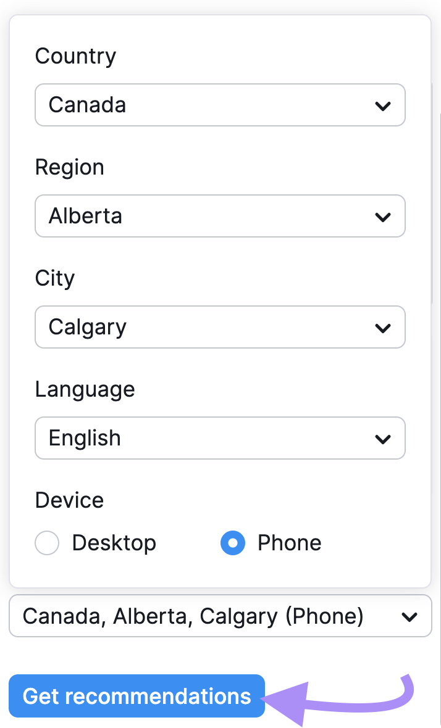Click the Phone device label text
Viewport: 441px width, 728px height.
point(289,543)
